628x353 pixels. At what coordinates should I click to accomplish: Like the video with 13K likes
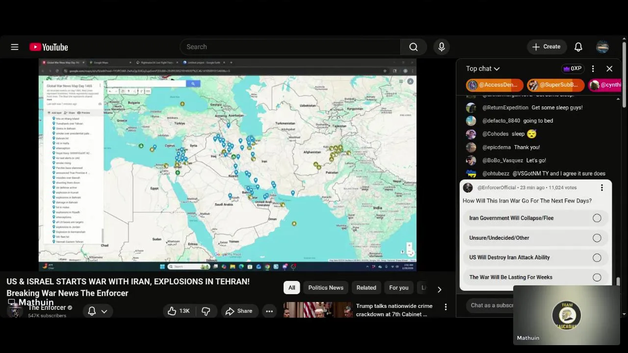[x=179, y=311]
